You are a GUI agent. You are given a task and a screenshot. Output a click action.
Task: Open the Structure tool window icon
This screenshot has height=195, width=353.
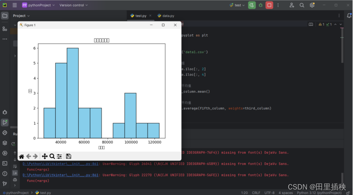[5, 29]
